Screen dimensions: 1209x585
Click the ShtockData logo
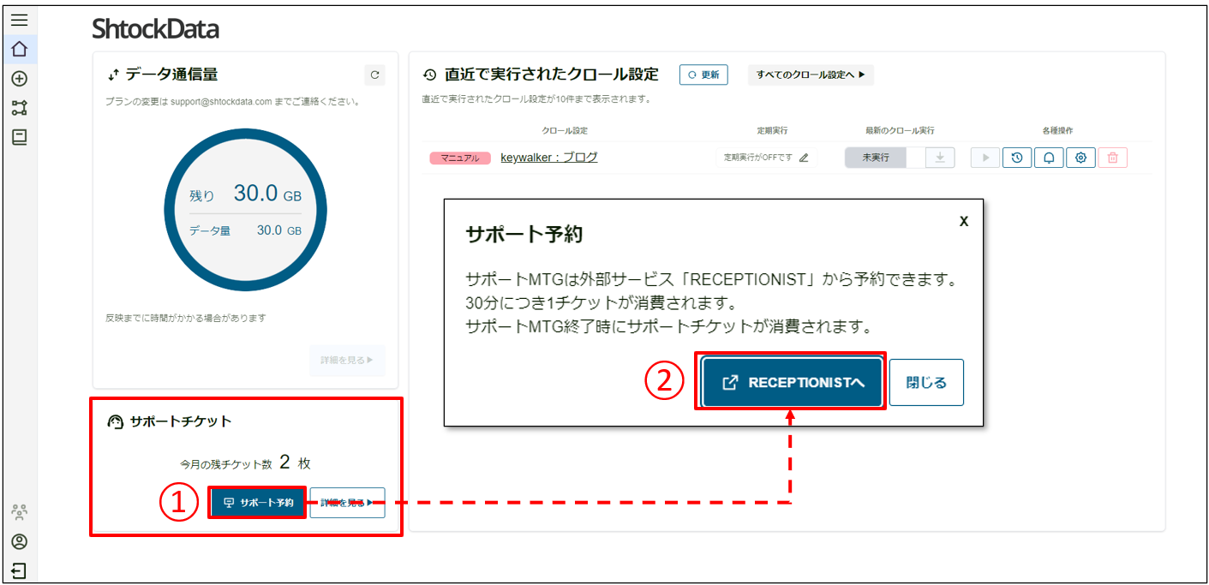point(155,30)
